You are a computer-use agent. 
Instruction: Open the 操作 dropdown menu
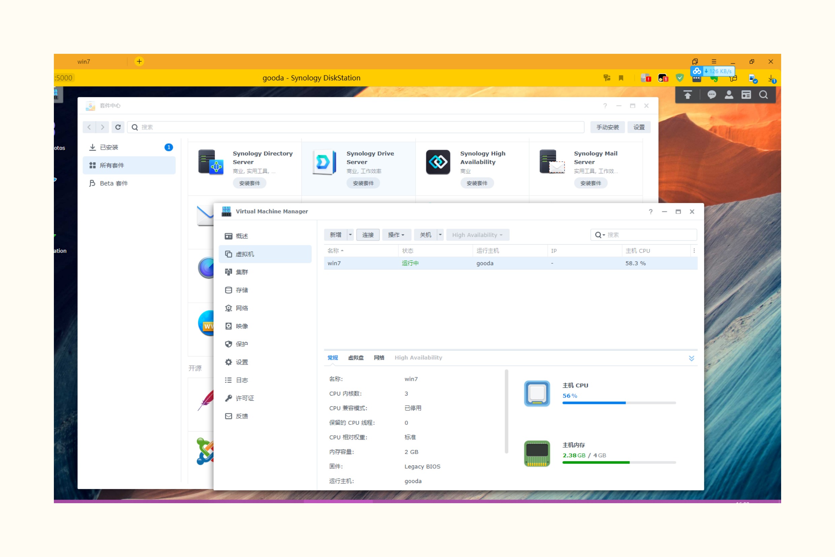click(396, 235)
